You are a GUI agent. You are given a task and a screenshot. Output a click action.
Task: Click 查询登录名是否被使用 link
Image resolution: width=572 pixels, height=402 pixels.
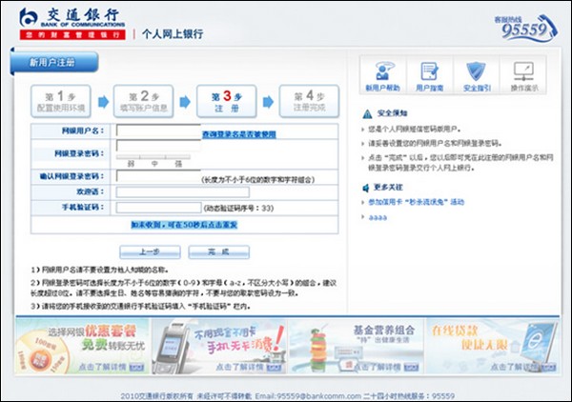pos(238,134)
